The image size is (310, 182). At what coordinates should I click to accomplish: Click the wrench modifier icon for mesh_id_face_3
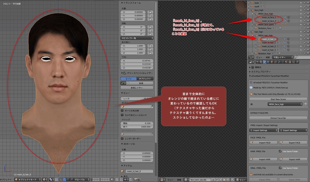tap(285, 21)
